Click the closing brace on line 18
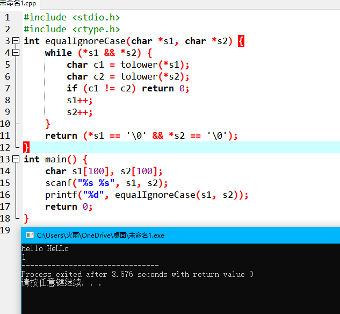340x314 pixels. 26,218
